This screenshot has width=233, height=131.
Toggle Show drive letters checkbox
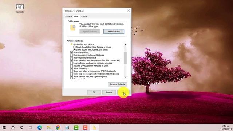(x=71, y=68)
